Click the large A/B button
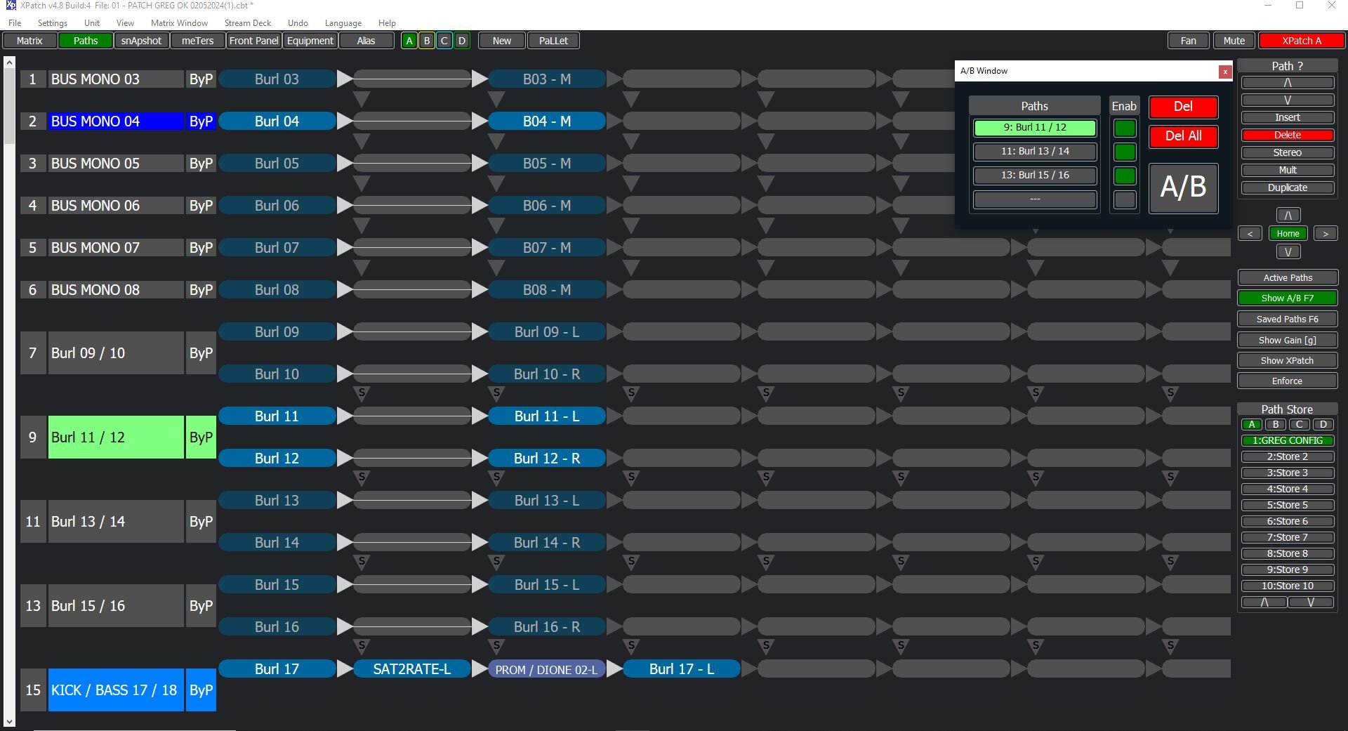1348x731 pixels. coord(1183,187)
